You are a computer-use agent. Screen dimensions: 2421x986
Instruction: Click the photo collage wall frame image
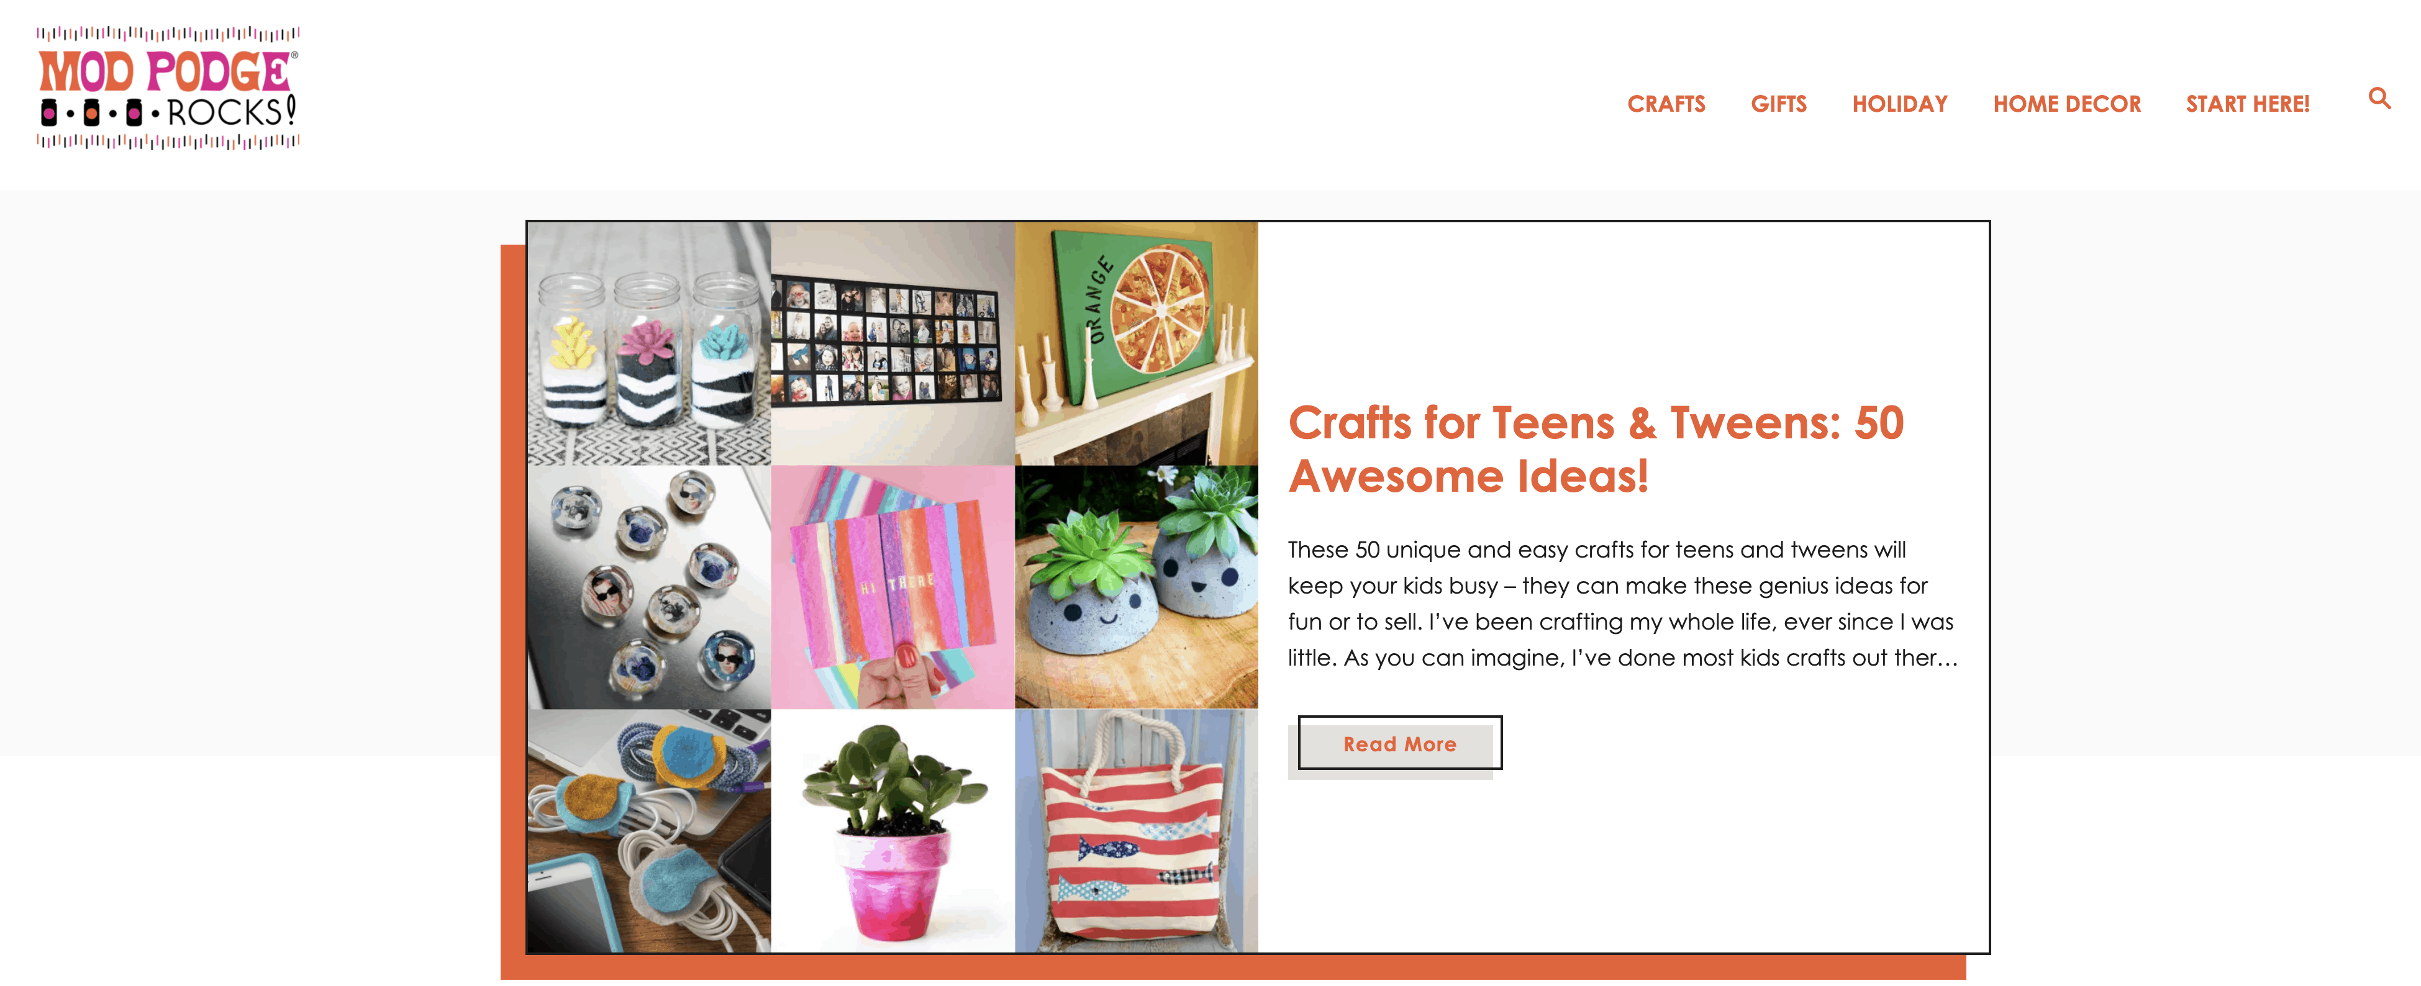pos(893,344)
